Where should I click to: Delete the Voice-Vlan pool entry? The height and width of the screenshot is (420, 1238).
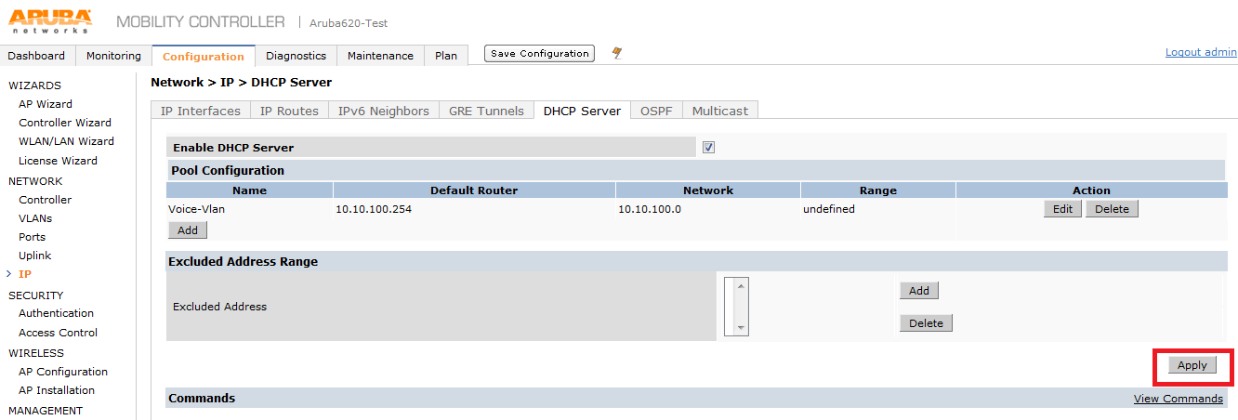1112,209
